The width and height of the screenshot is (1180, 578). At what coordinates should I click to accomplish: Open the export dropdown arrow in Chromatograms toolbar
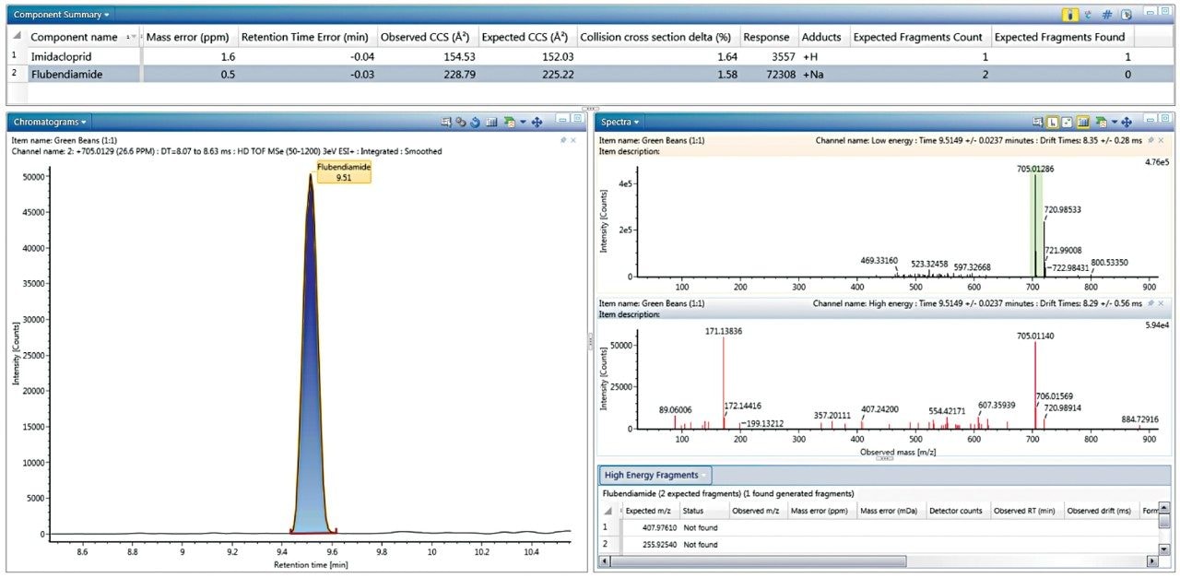tap(523, 121)
